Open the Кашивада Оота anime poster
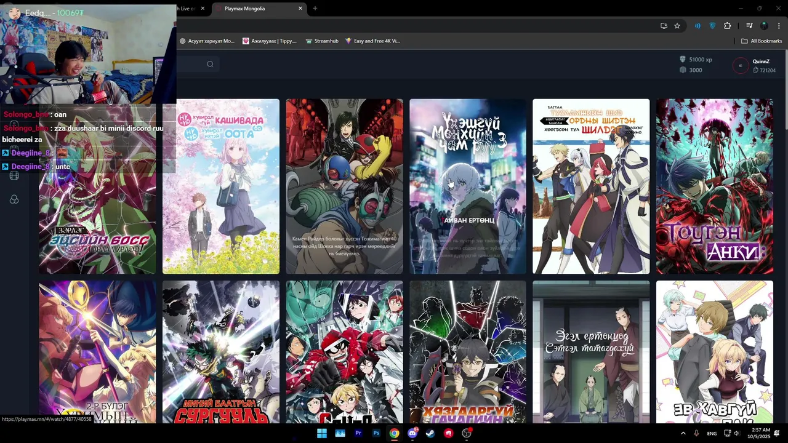788x443 pixels. point(221,186)
